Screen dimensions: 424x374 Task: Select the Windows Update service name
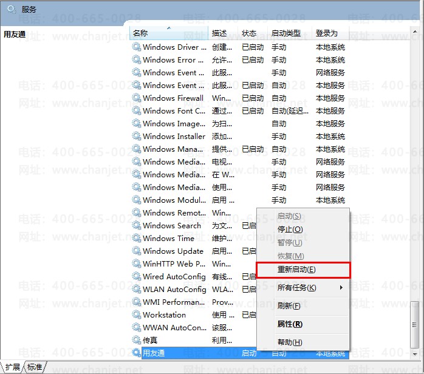click(x=173, y=251)
